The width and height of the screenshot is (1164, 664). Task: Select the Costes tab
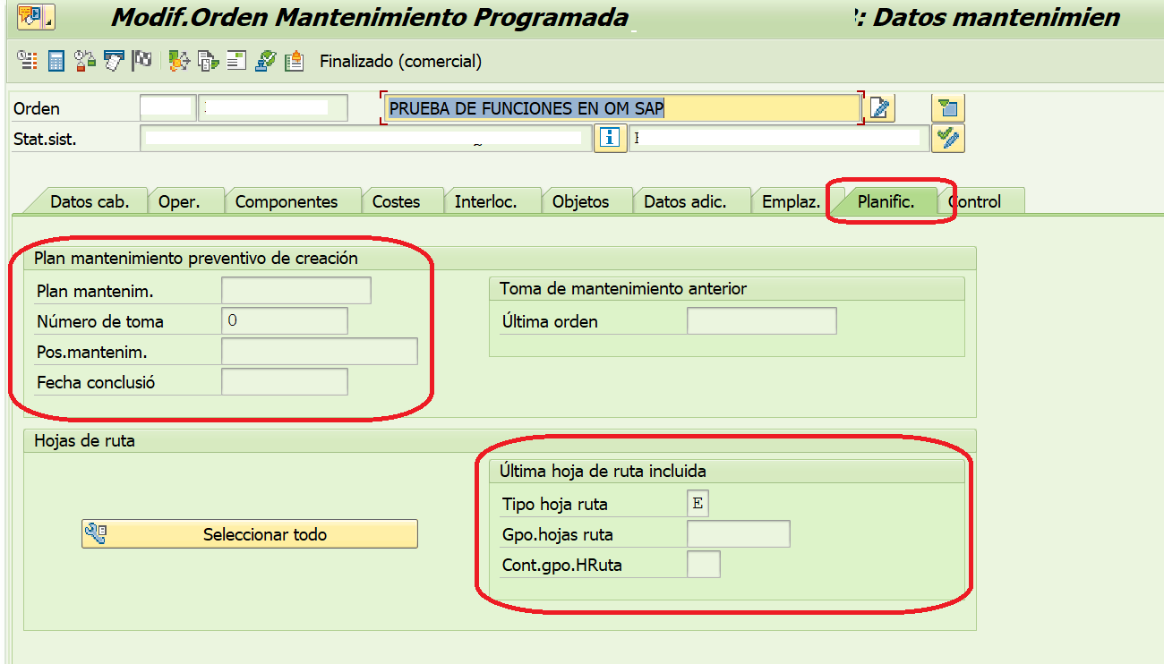click(396, 201)
